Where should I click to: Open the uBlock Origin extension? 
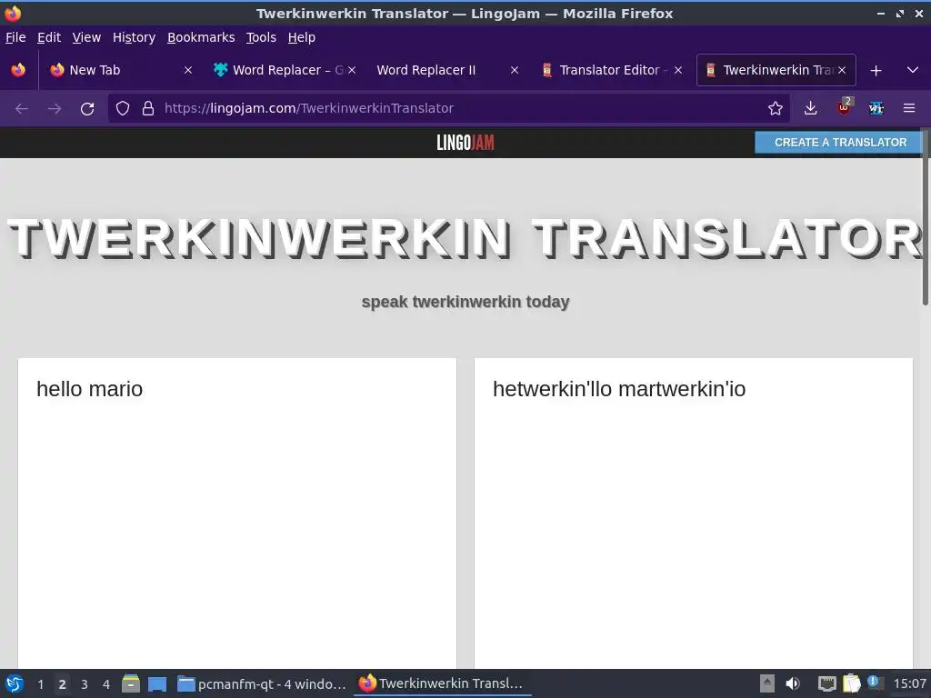tap(844, 109)
